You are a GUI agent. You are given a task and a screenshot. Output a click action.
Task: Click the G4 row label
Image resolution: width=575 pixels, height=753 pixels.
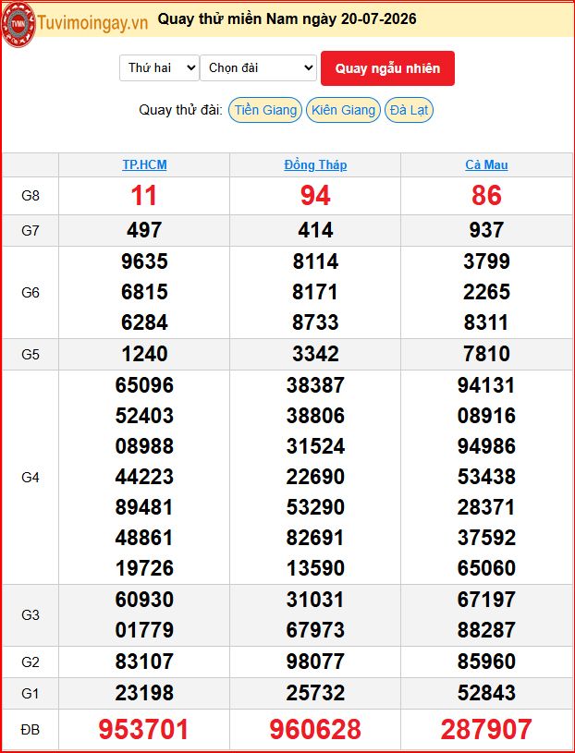(x=31, y=478)
